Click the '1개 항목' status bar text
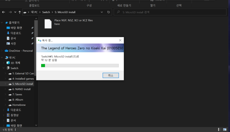Image resolution: width=230 pixels, height=132 pixels. coord(8,130)
